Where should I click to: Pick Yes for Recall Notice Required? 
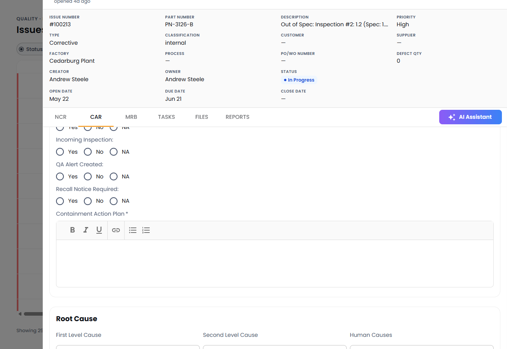tap(60, 201)
